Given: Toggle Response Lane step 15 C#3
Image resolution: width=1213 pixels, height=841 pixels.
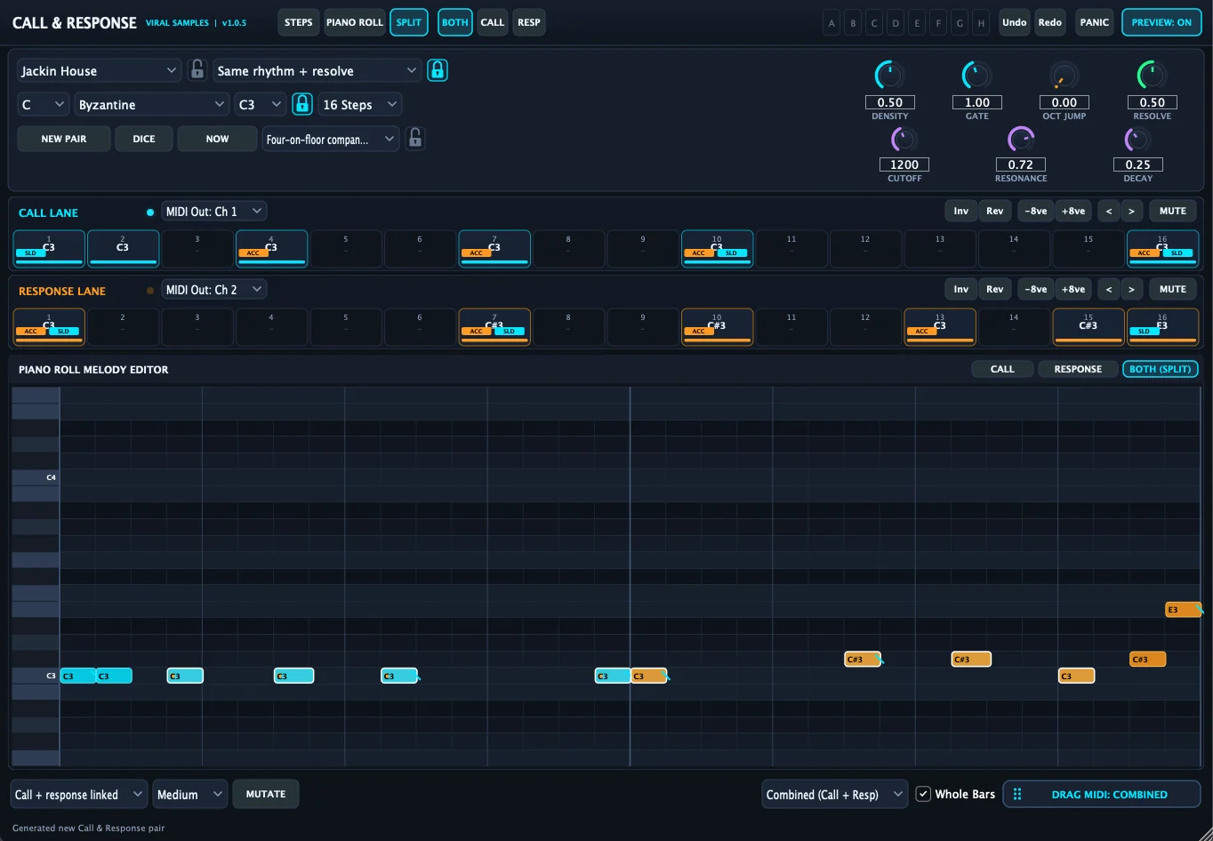Looking at the screenshot, I should coord(1088,326).
